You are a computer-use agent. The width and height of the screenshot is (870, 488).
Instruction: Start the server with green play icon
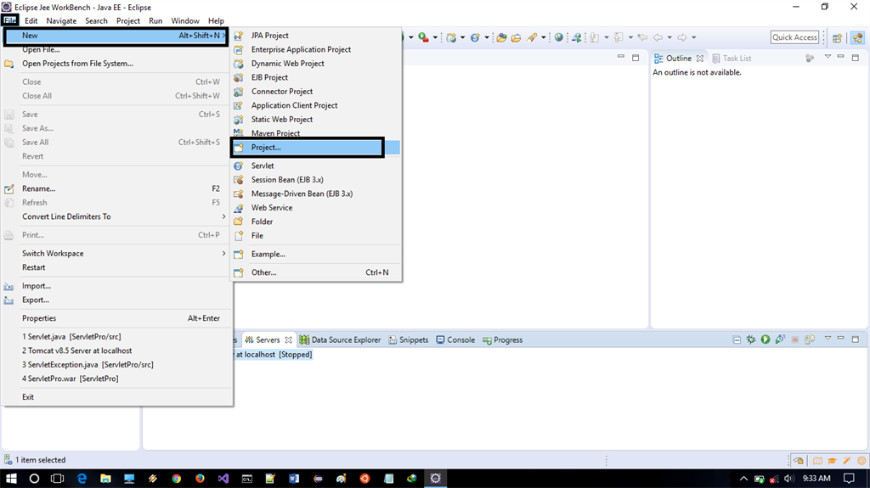[765, 339]
